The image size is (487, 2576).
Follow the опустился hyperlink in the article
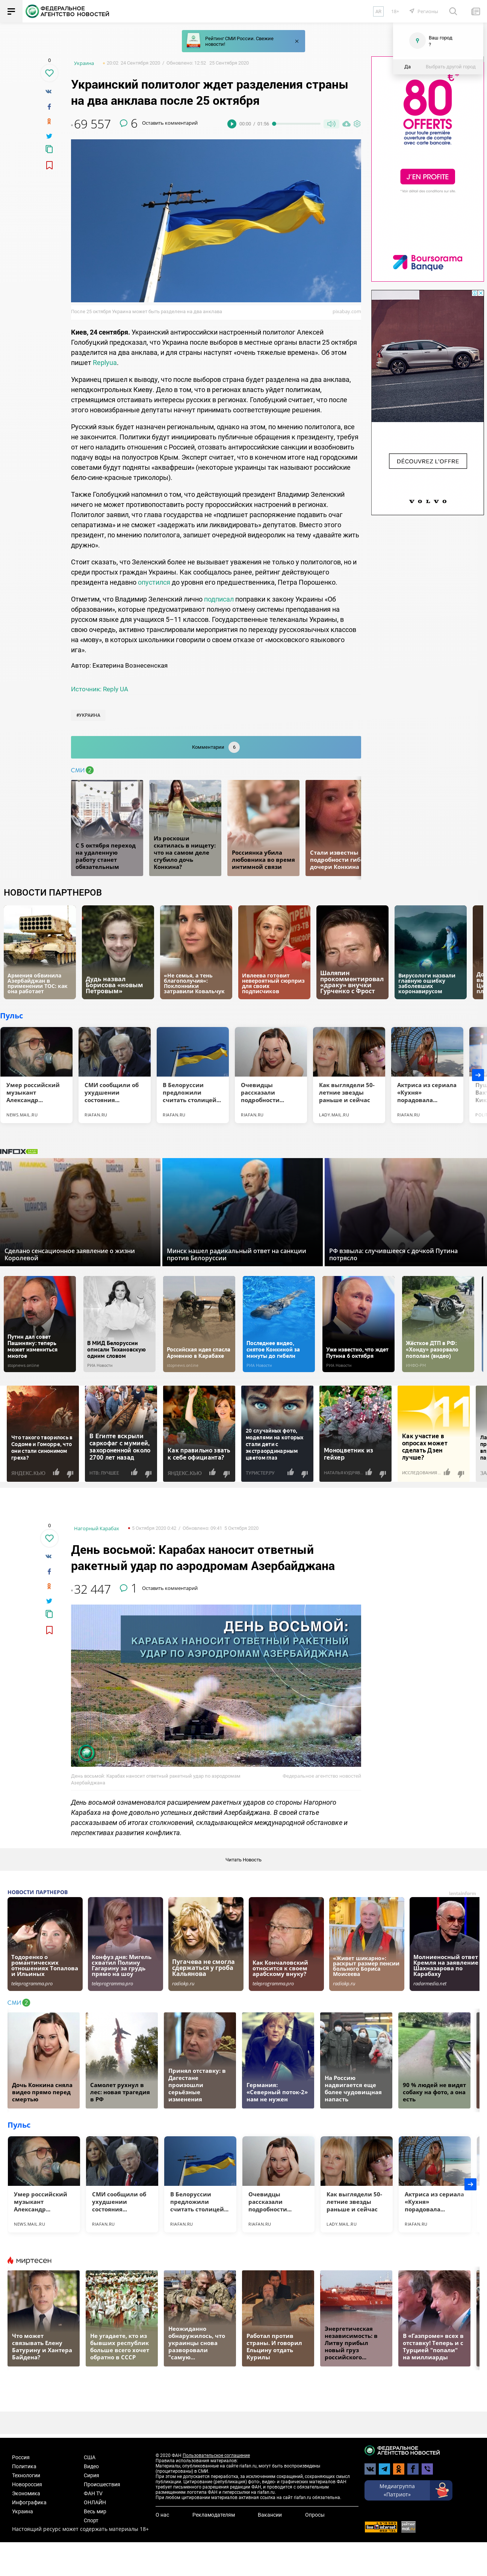pyautogui.click(x=154, y=582)
